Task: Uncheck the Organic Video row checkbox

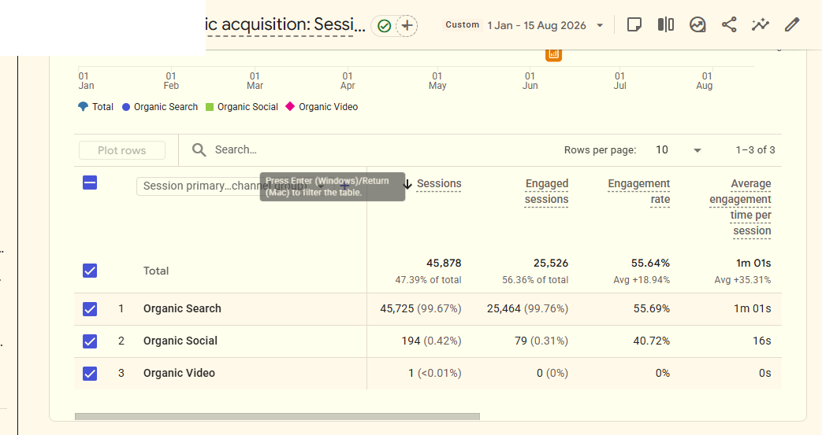Action: tap(90, 373)
